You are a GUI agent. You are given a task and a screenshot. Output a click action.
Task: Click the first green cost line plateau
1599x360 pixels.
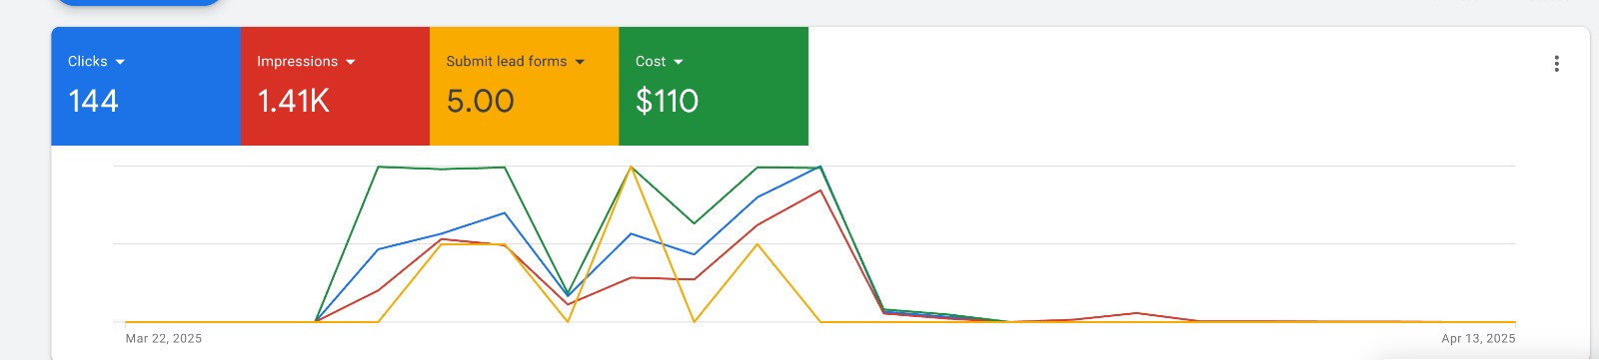tap(441, 168)
